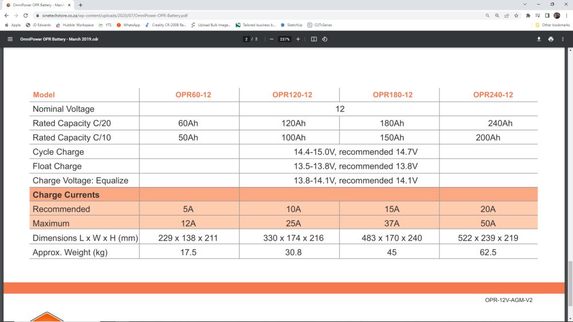Image resolution: width=573 pixels, height=322 pixels.
Task: Click the 237% zoom level field
Action: click(285, 39)
